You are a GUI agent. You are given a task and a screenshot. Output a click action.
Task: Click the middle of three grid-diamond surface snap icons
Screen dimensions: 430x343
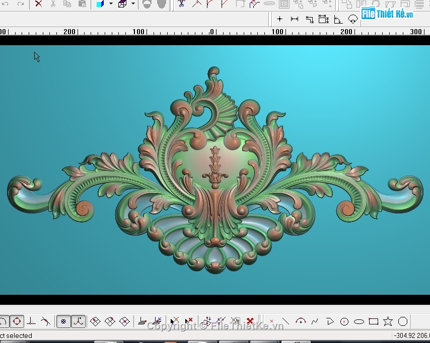(110, 321)
